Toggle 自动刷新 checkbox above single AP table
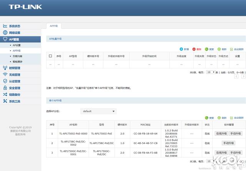 [231, 118]
